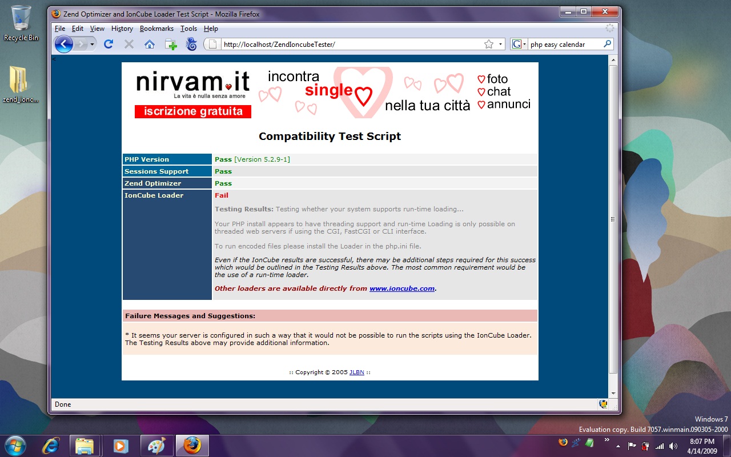Open the Google search engine selector dropdown
This screenshot has height=457, width=731.
coord(519,44)
